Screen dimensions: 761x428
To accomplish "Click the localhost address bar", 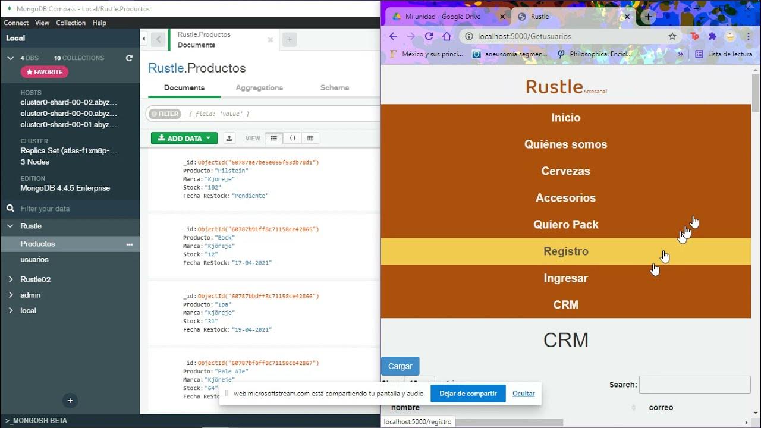I will (x=571, y=36).
